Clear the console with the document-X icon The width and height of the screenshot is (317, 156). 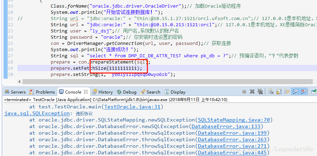(x=271, y=92)
